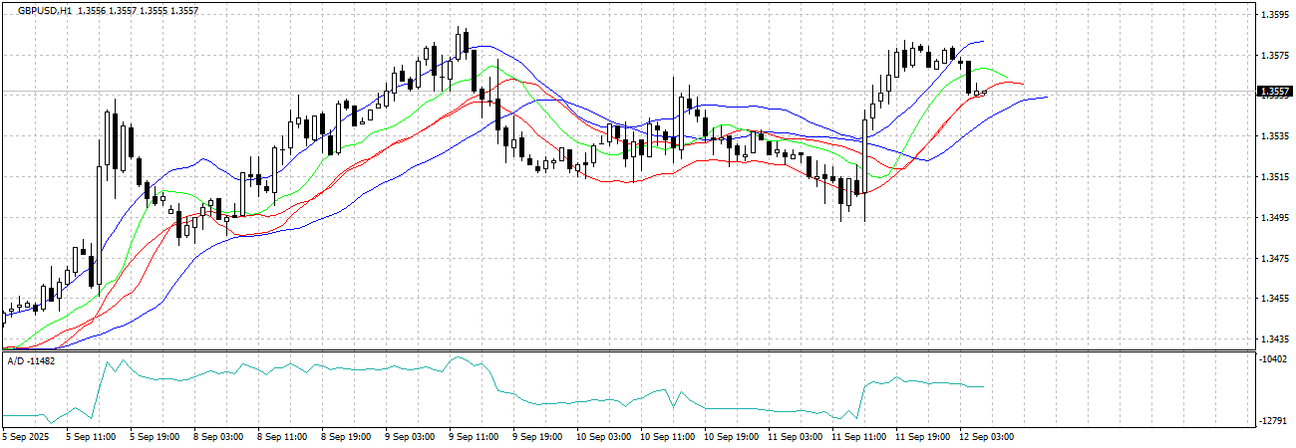This screenshot has height=448, width=1296.
Task: Click the 1.3515 price axis label
Action: point(1274,177)
